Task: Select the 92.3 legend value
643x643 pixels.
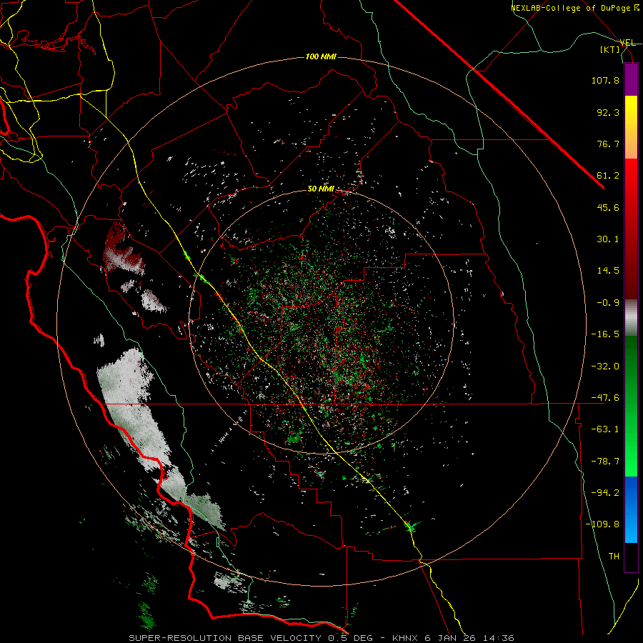Action: coord(608,112)
